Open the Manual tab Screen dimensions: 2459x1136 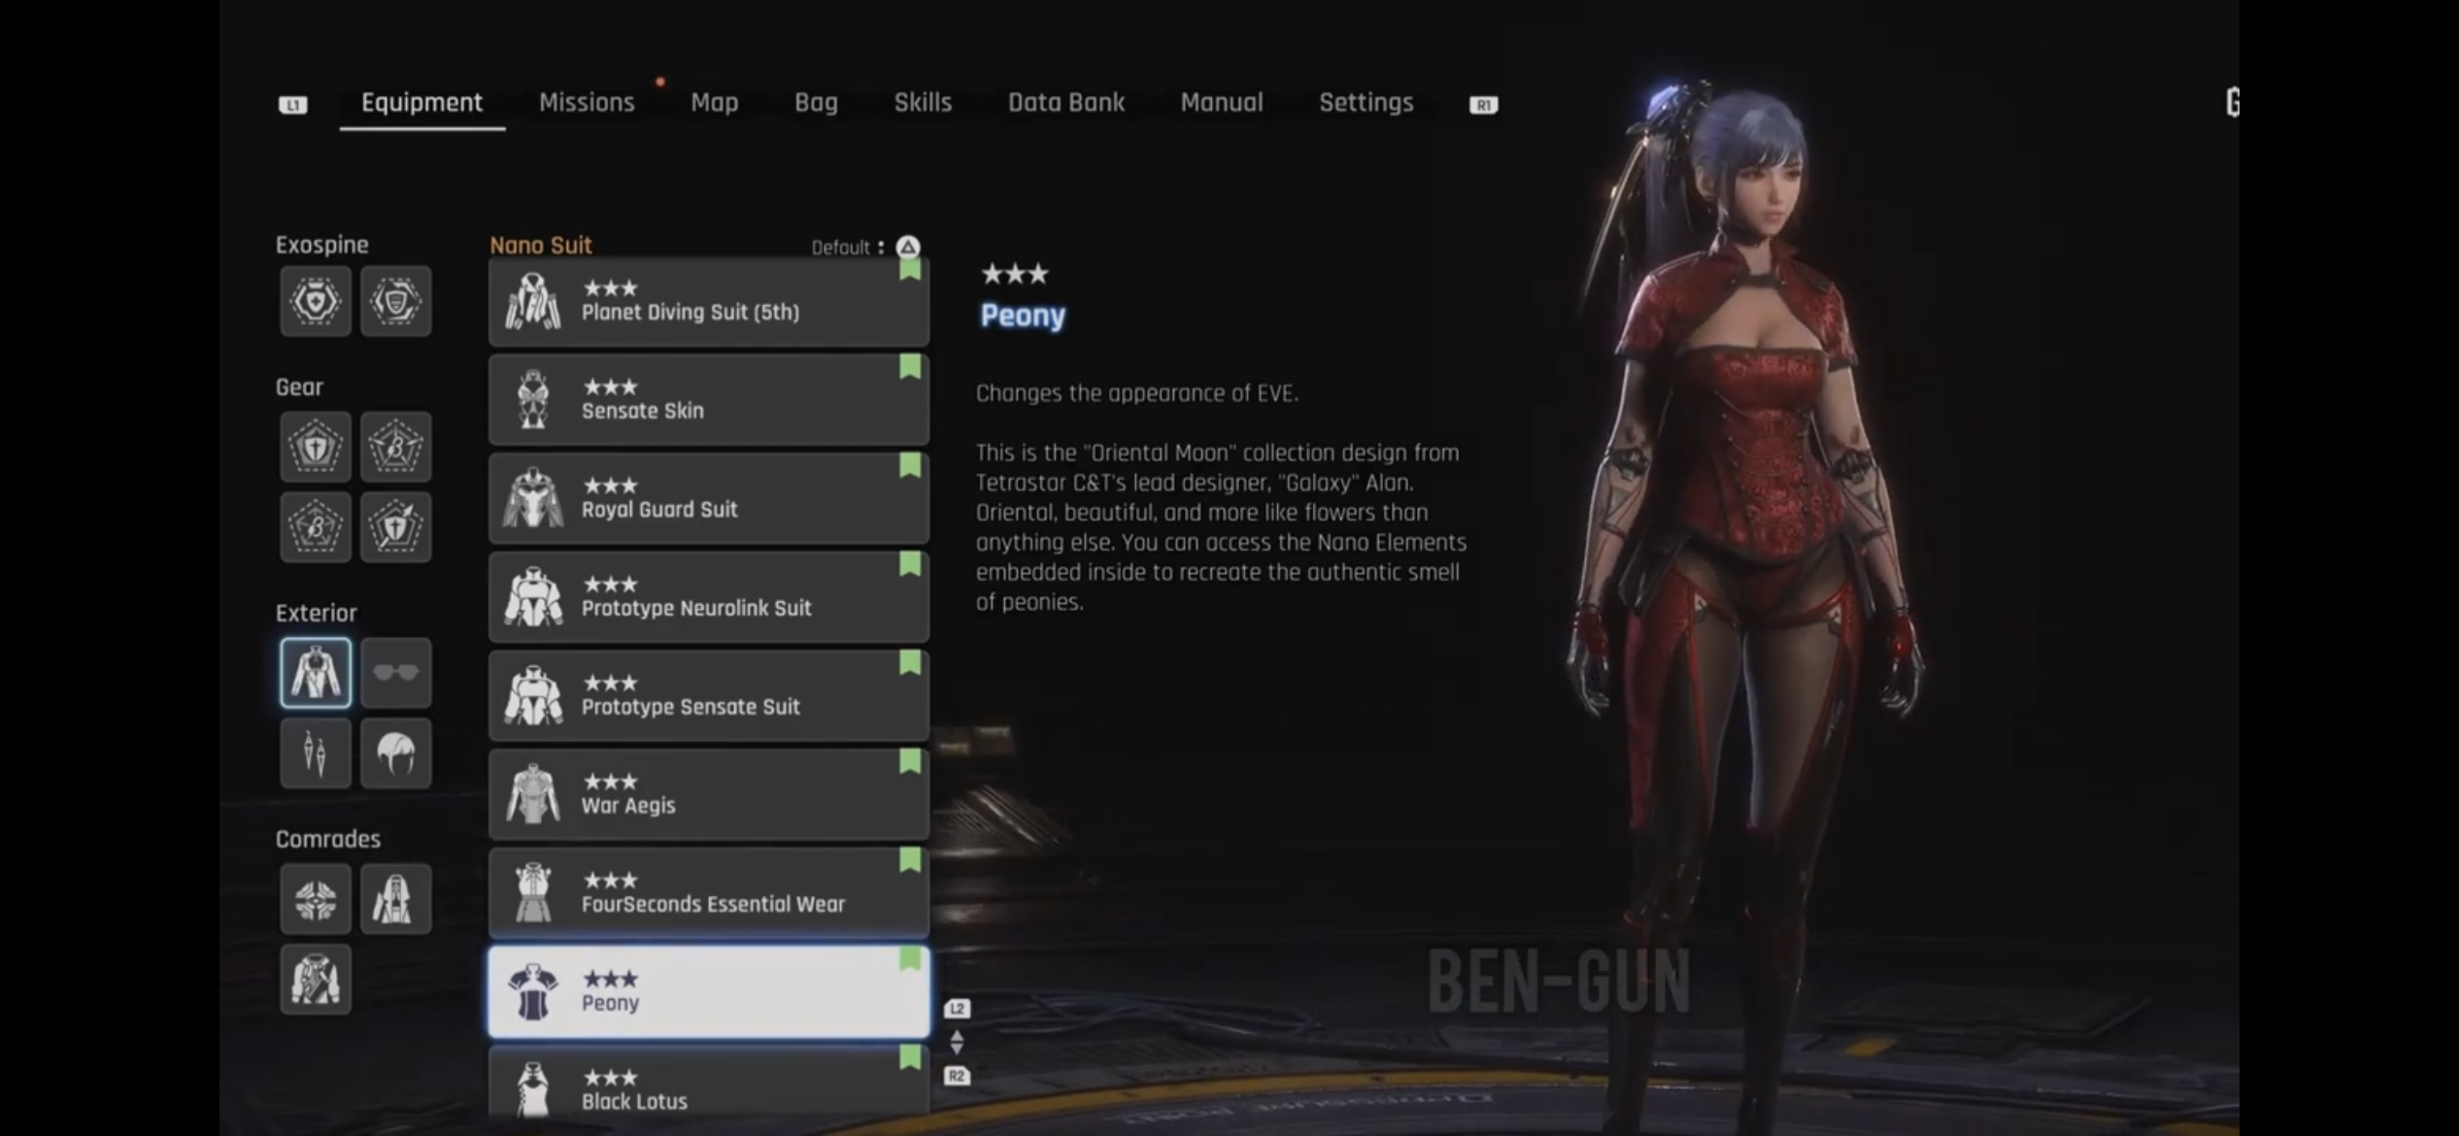[1222, 102]
